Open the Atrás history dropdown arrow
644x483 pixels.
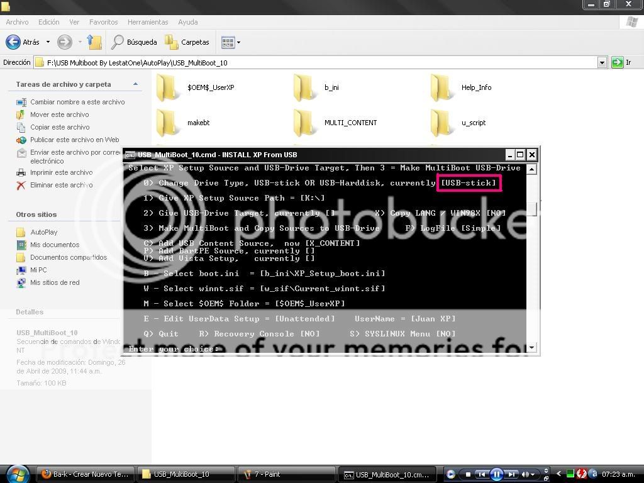pyautogui.click(x=48, y=42)
